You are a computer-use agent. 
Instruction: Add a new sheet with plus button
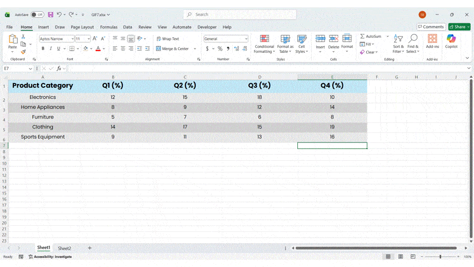pos(89,248)
